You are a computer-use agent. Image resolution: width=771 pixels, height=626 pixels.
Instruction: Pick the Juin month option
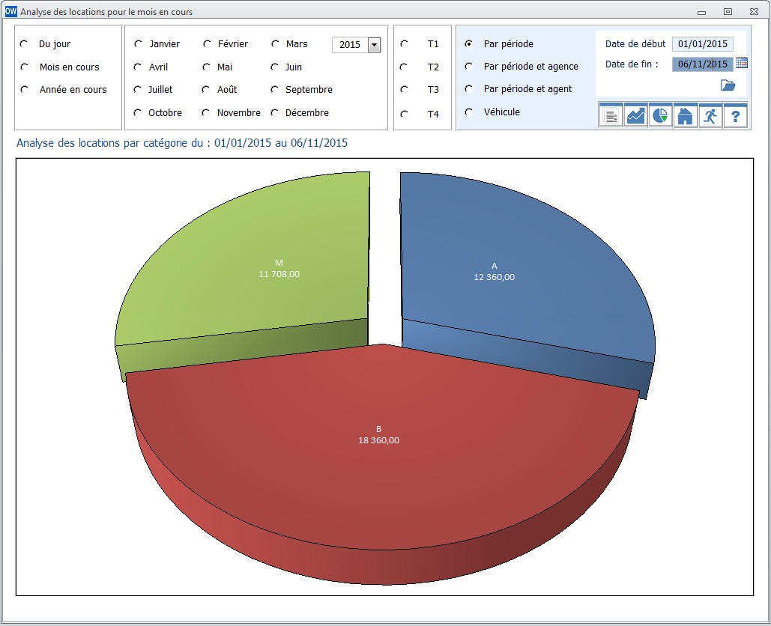[x=275, y=67]
